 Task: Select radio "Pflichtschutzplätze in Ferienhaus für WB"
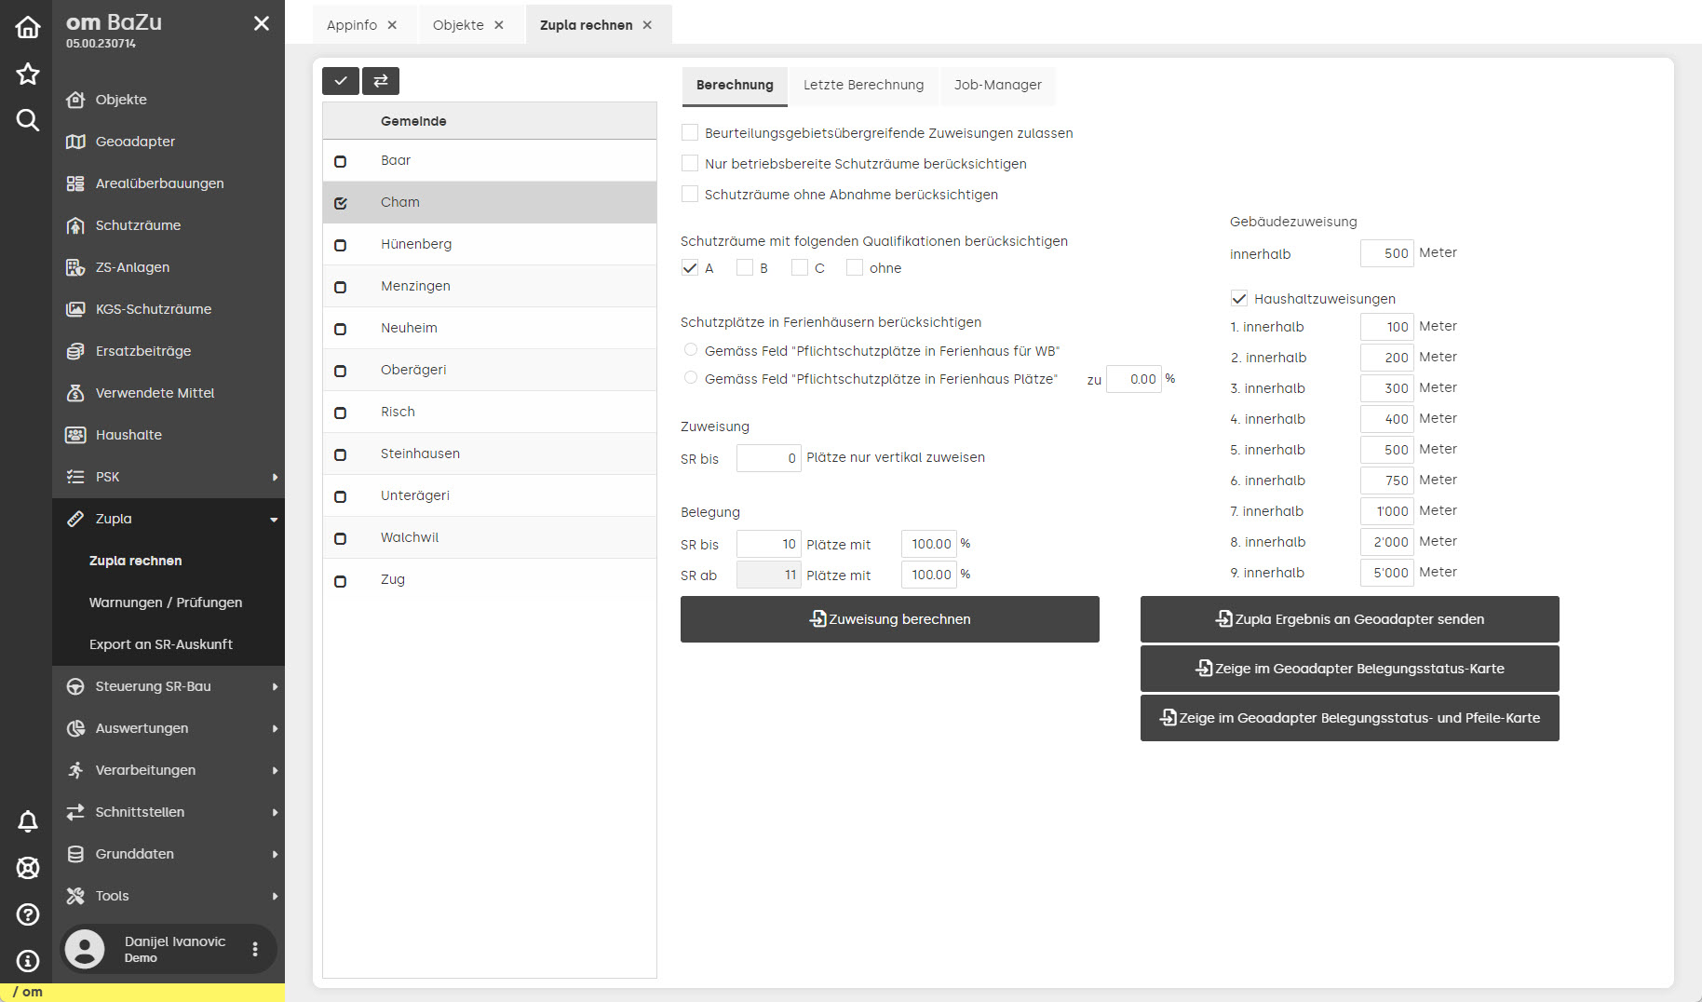click(691, 350)
